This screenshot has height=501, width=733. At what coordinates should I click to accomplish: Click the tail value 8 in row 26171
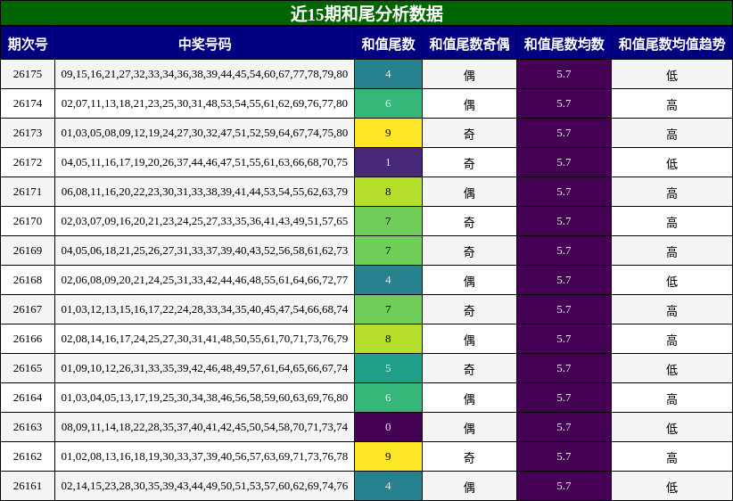(x=389, y=192)
